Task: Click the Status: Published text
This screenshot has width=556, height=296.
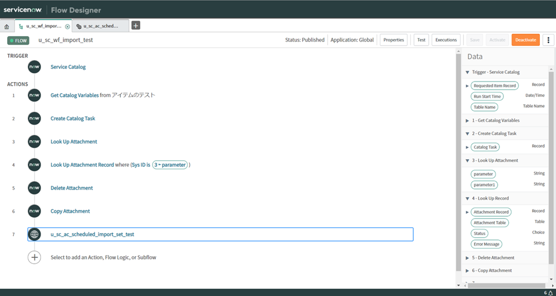Action: [305, 40]
